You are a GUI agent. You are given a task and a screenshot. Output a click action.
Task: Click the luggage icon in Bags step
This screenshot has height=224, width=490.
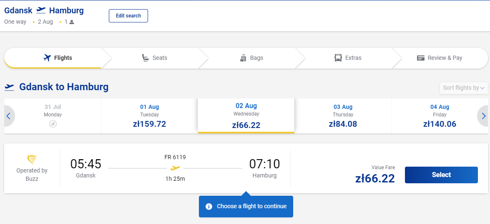click(244, 58)
